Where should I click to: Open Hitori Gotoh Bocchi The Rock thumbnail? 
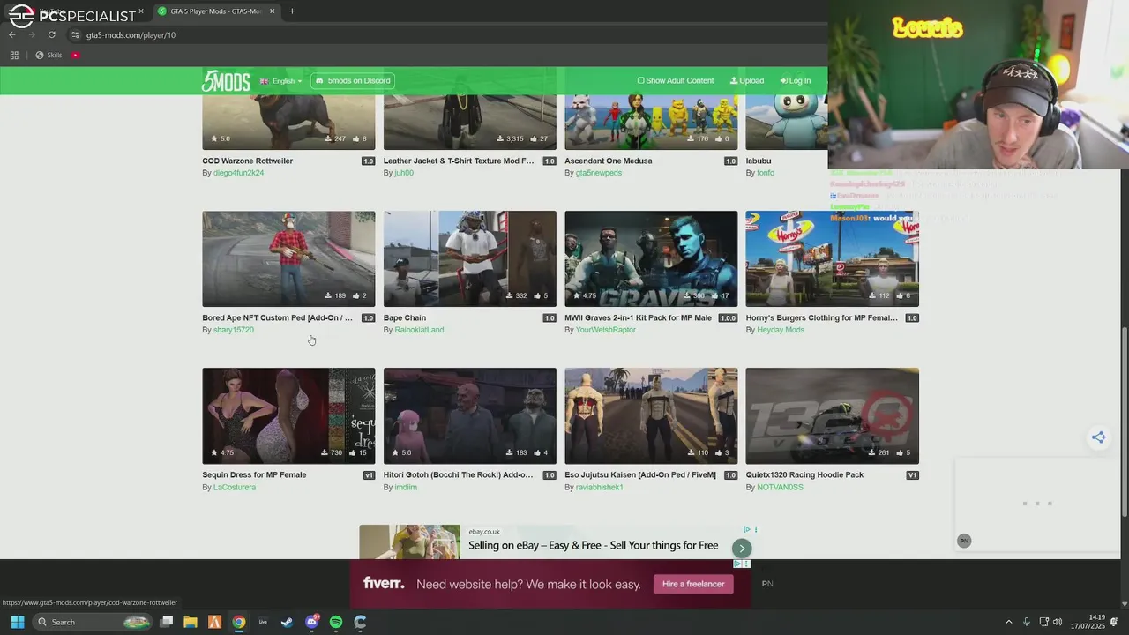click(x=470, y=415)
